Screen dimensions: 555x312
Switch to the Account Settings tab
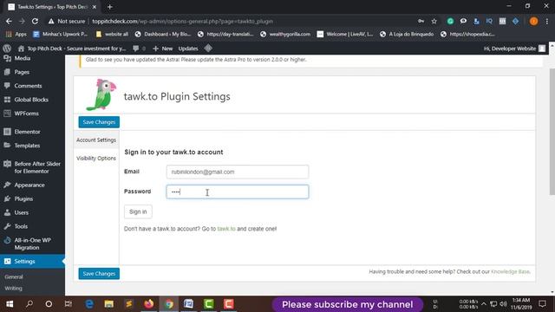[x=96, y=140]
